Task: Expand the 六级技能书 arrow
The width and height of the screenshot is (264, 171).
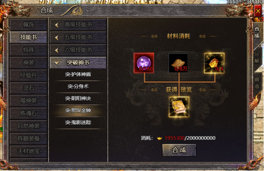Action: [x=56, y=50]
